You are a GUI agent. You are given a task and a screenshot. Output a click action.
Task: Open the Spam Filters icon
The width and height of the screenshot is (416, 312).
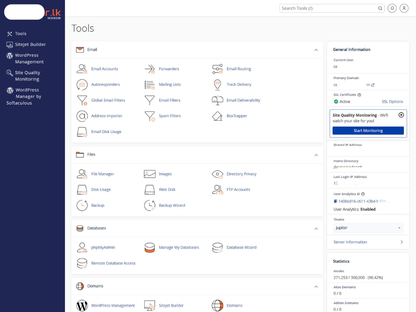[x=150, y=116]
